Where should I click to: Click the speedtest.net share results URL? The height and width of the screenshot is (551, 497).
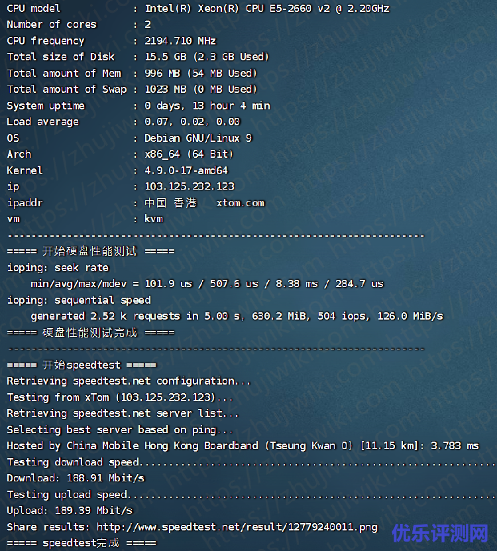(x=237, y=527)
